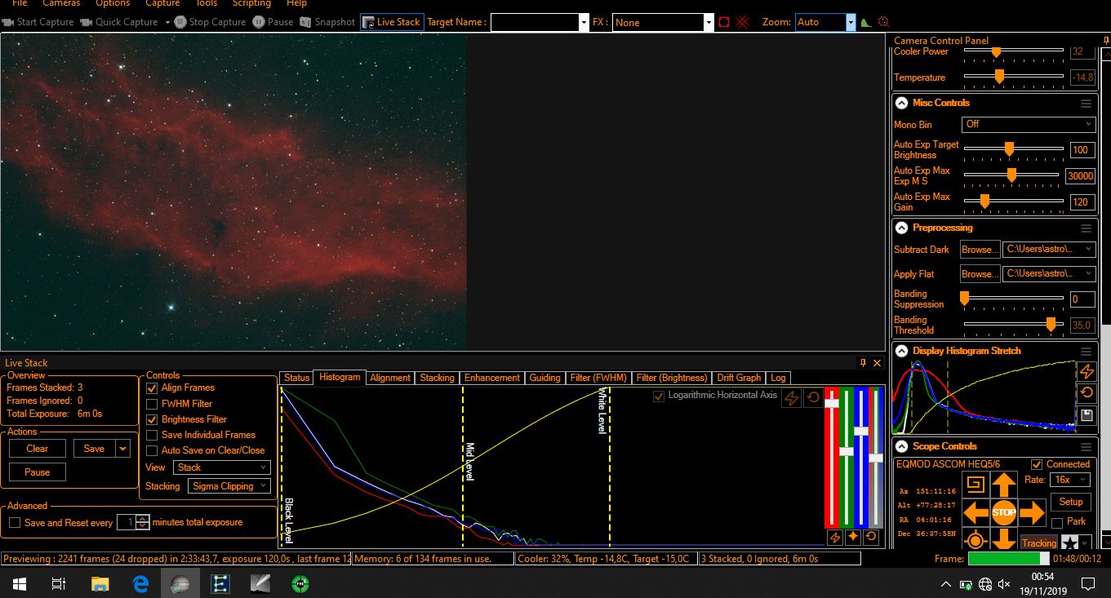The image size is (1111, 598).
Task: Switch to the Guiding tab
Action: pyautogui.click(x=544, y=378)
